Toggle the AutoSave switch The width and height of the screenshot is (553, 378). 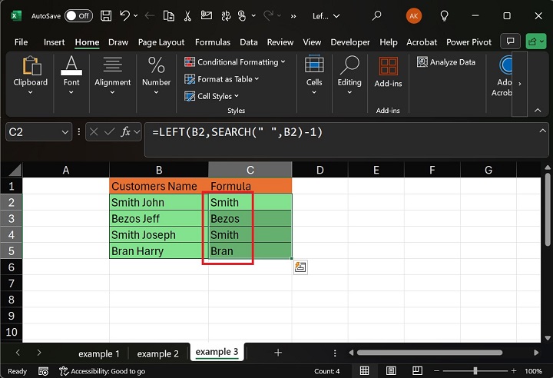tap(78, 15)
